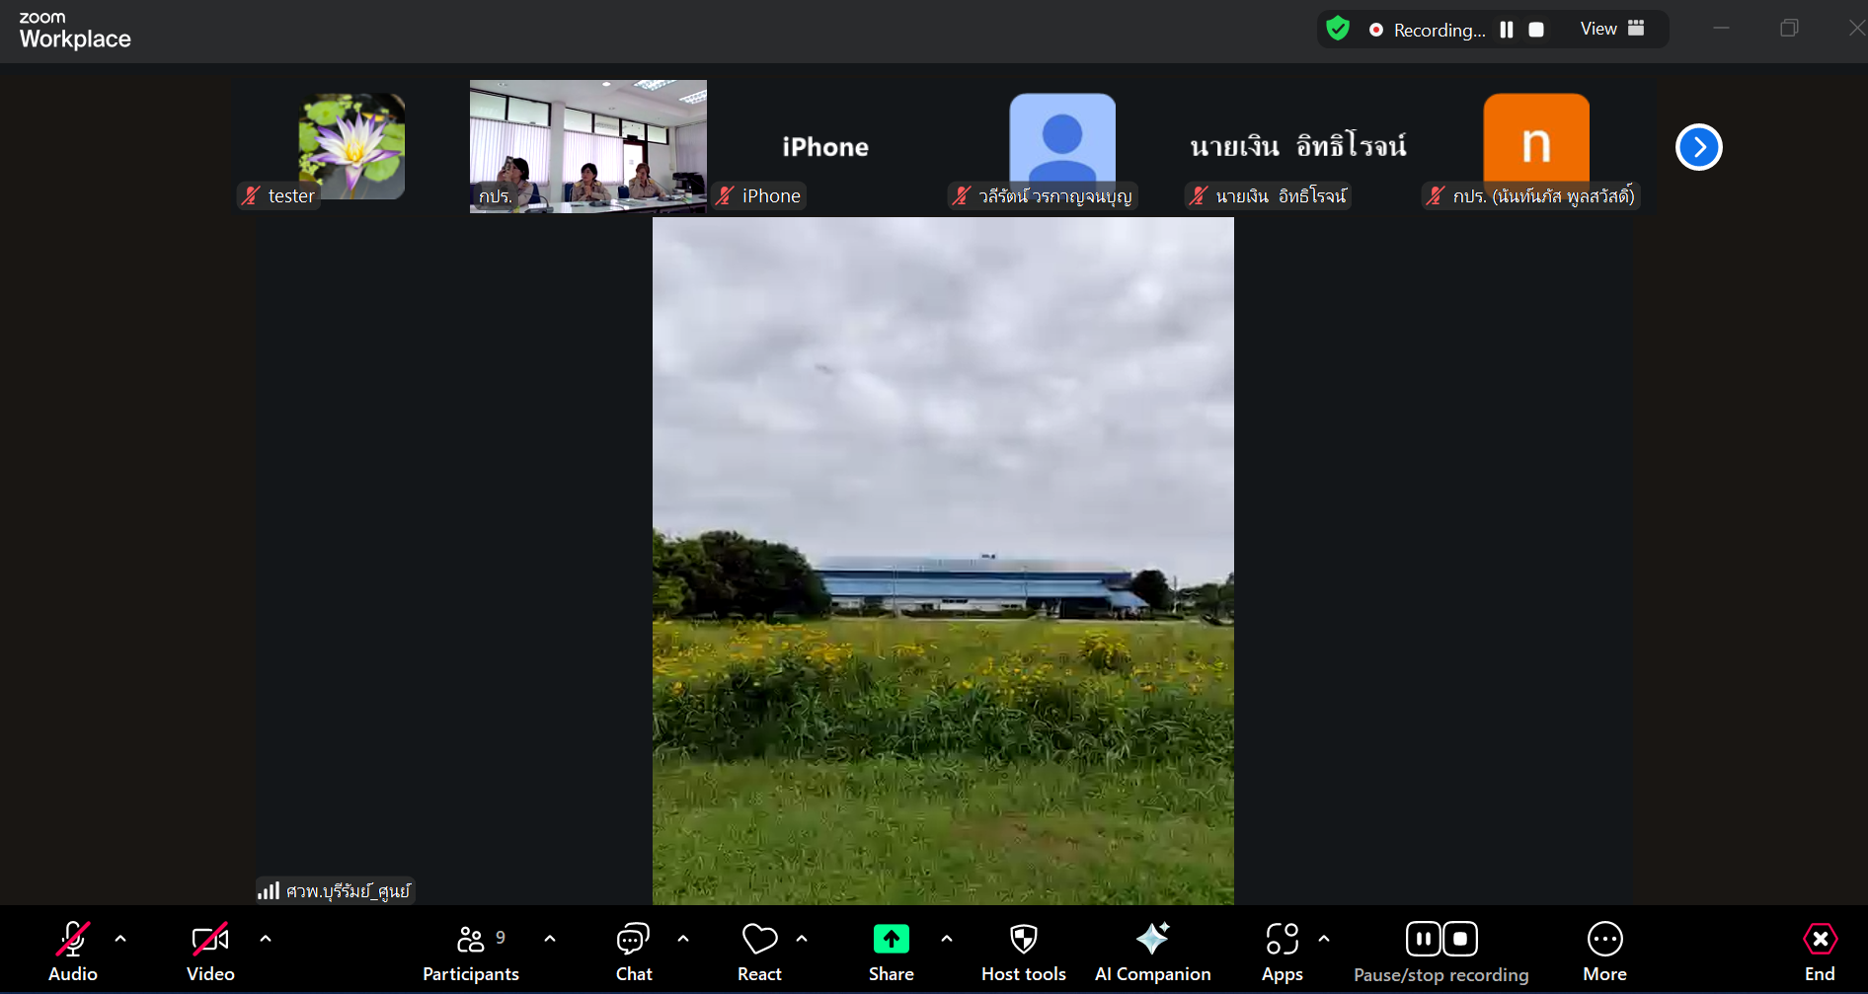
Task: Unmute microphone using Audio button
Action: pos(73,952)
